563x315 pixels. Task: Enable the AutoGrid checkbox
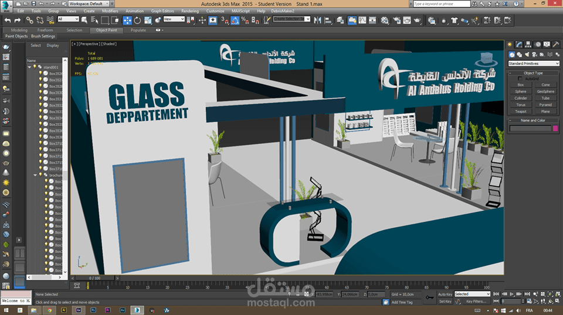pos(520,78)
